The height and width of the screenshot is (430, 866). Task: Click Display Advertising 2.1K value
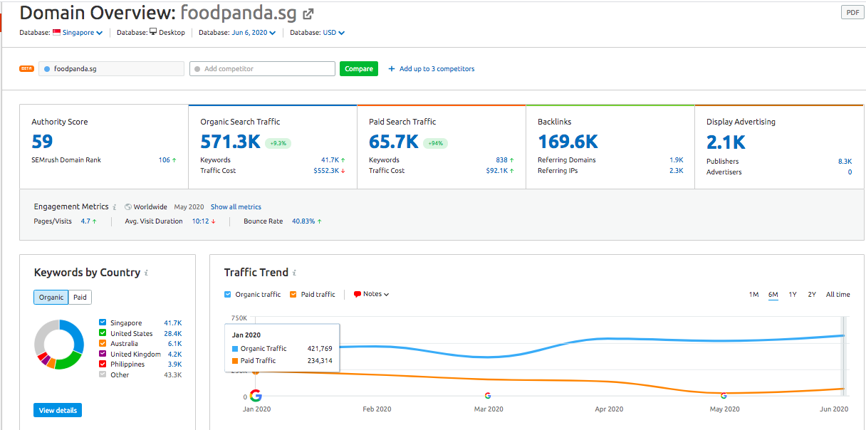click(x=726, y=142)
